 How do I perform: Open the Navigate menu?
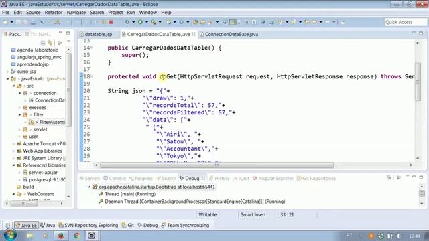coord(76,13)
